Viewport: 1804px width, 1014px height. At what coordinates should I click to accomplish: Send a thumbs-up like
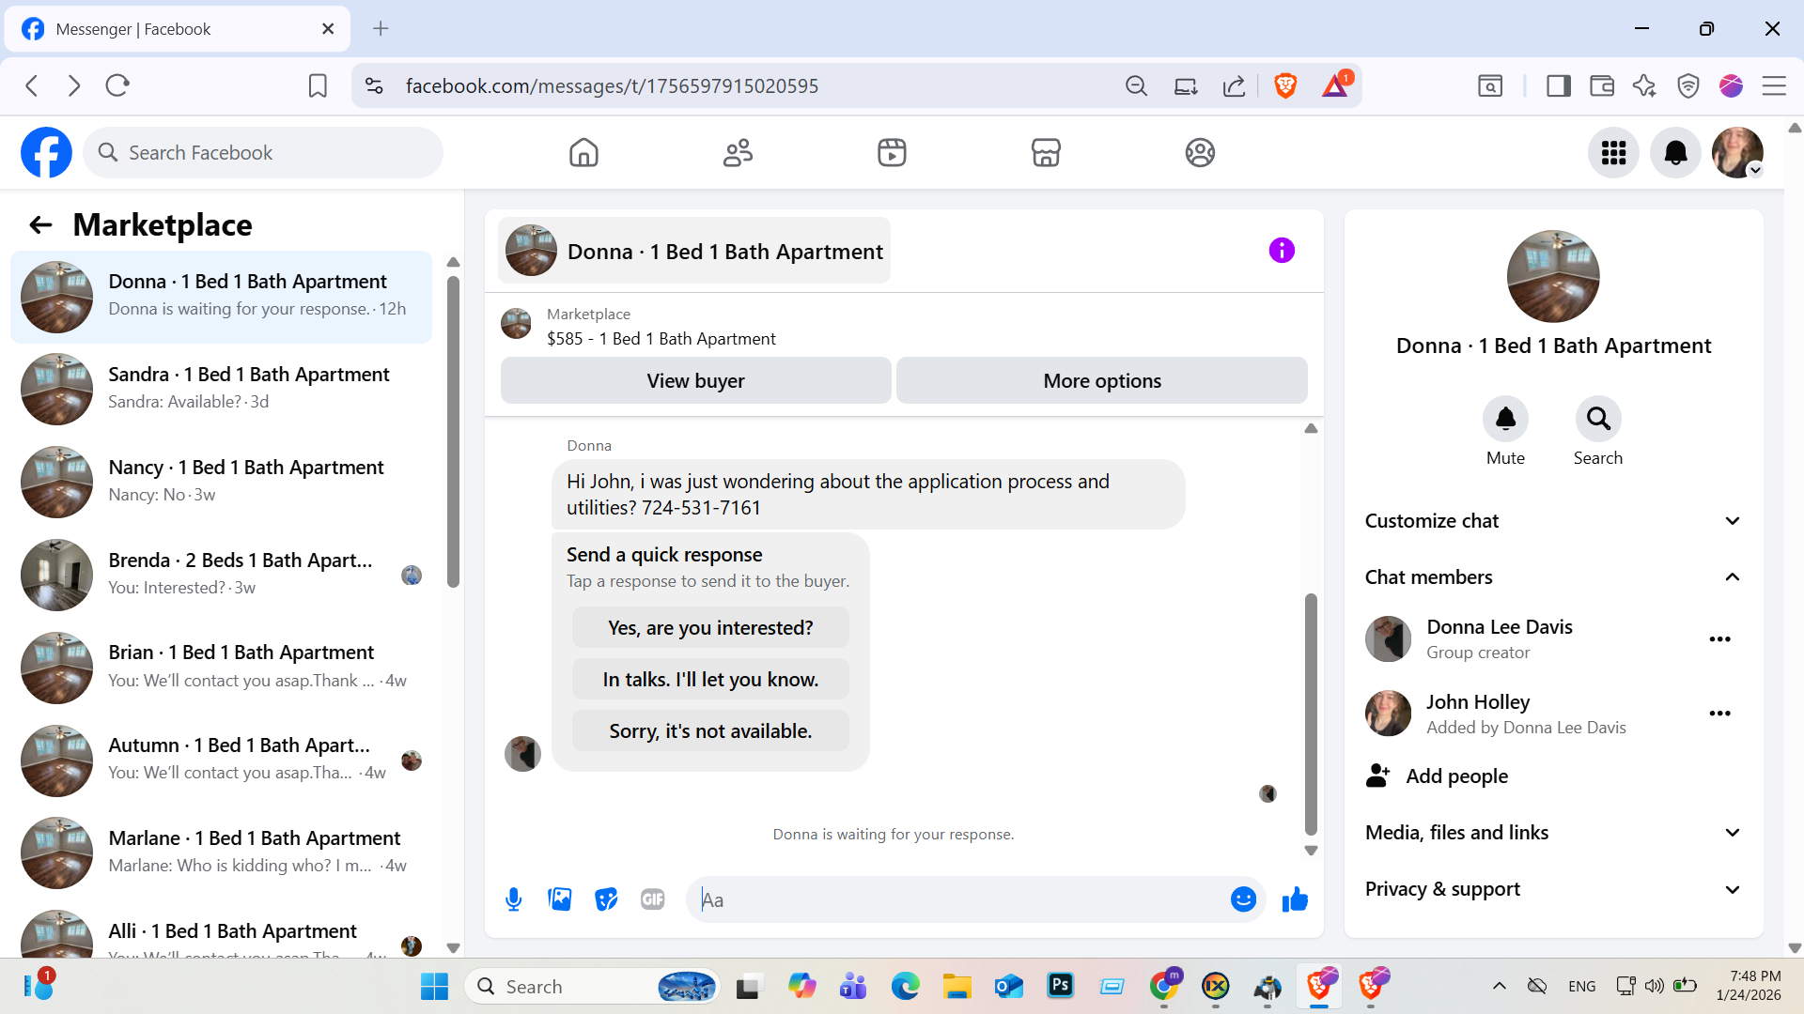click(x=1295, y=899)
